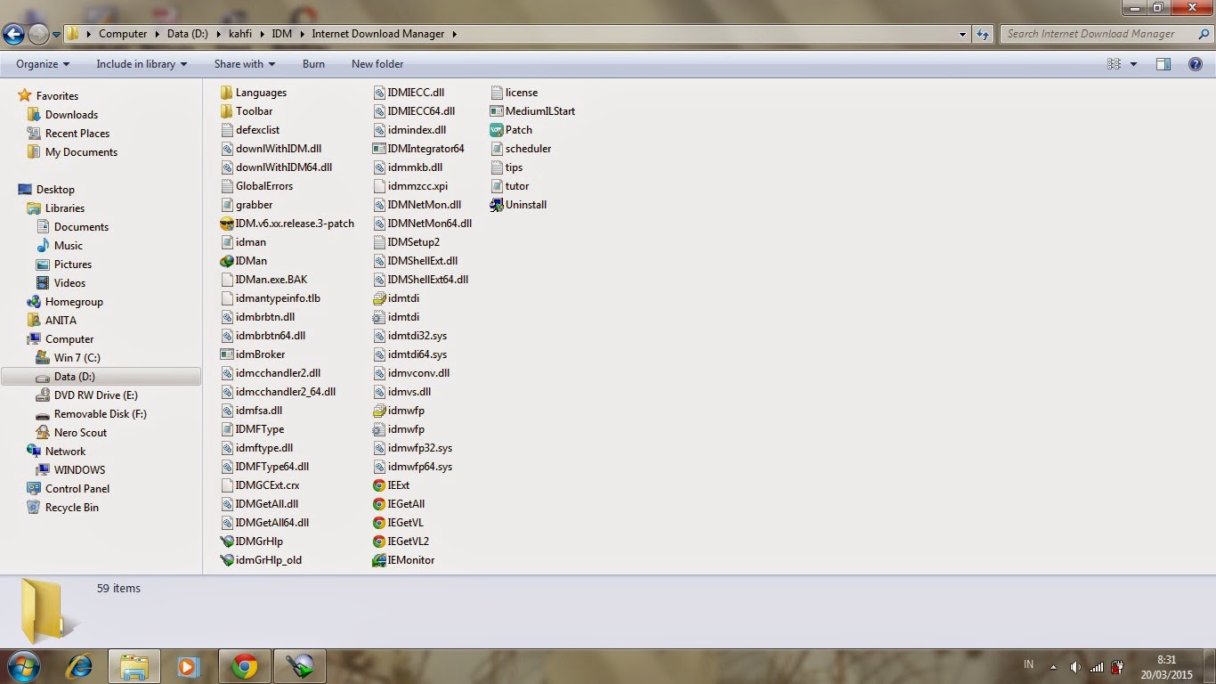1216x684 pixels.
Task: Click the Forward navigation arrow
Action: point(38,35)
